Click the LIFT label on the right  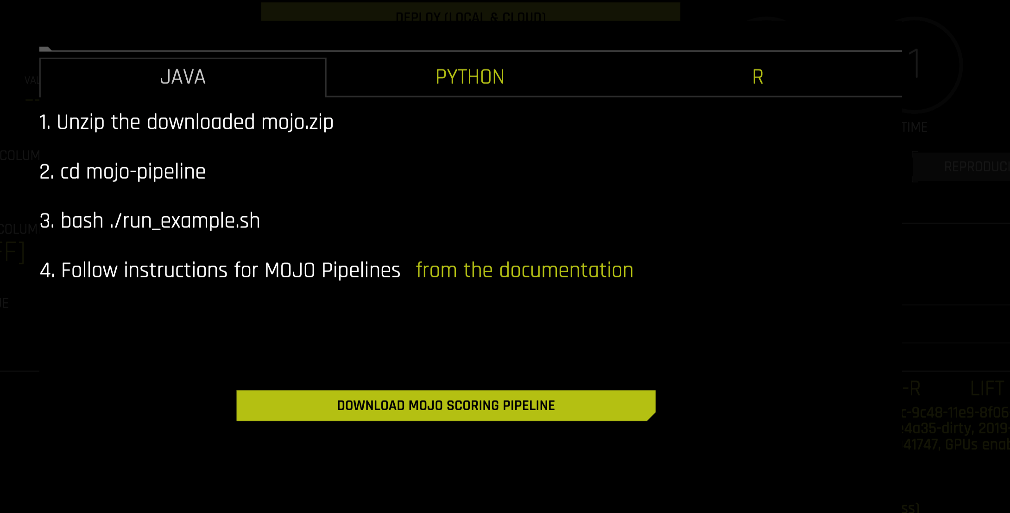click(x=987, y=388)
